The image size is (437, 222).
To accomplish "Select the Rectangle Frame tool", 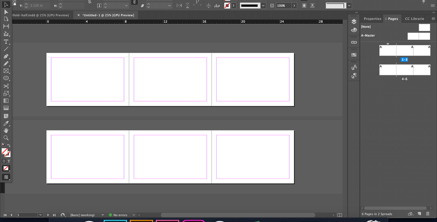I will pos(6,71).
